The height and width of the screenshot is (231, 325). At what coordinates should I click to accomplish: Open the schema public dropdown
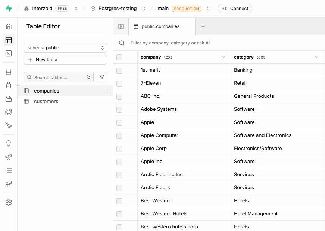(x=65, y=48)
